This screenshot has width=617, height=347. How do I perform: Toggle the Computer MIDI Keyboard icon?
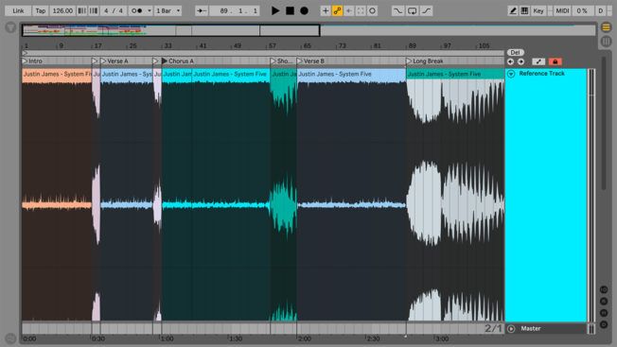point(524,10)
